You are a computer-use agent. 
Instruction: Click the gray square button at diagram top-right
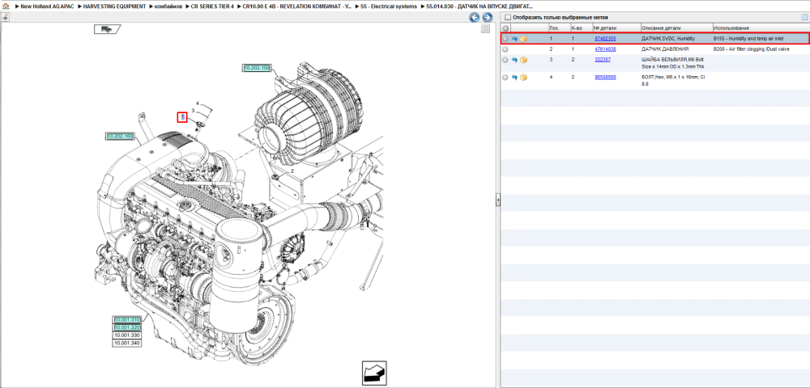tap(485, 29)
